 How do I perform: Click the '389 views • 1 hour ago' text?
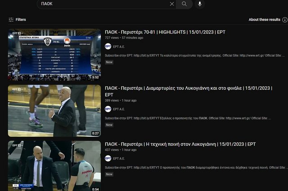click(121, 100)
